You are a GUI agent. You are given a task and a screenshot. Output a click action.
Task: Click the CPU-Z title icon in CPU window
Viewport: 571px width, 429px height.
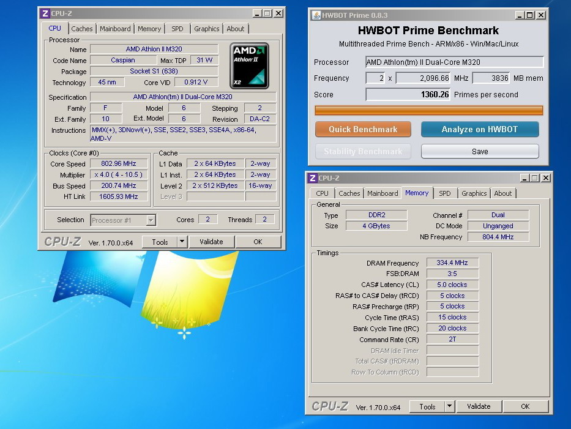point(45,13)
